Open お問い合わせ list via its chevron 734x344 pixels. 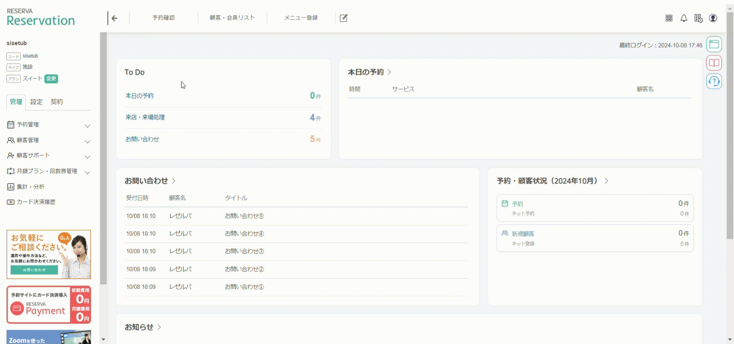click(x=174, y=181)
